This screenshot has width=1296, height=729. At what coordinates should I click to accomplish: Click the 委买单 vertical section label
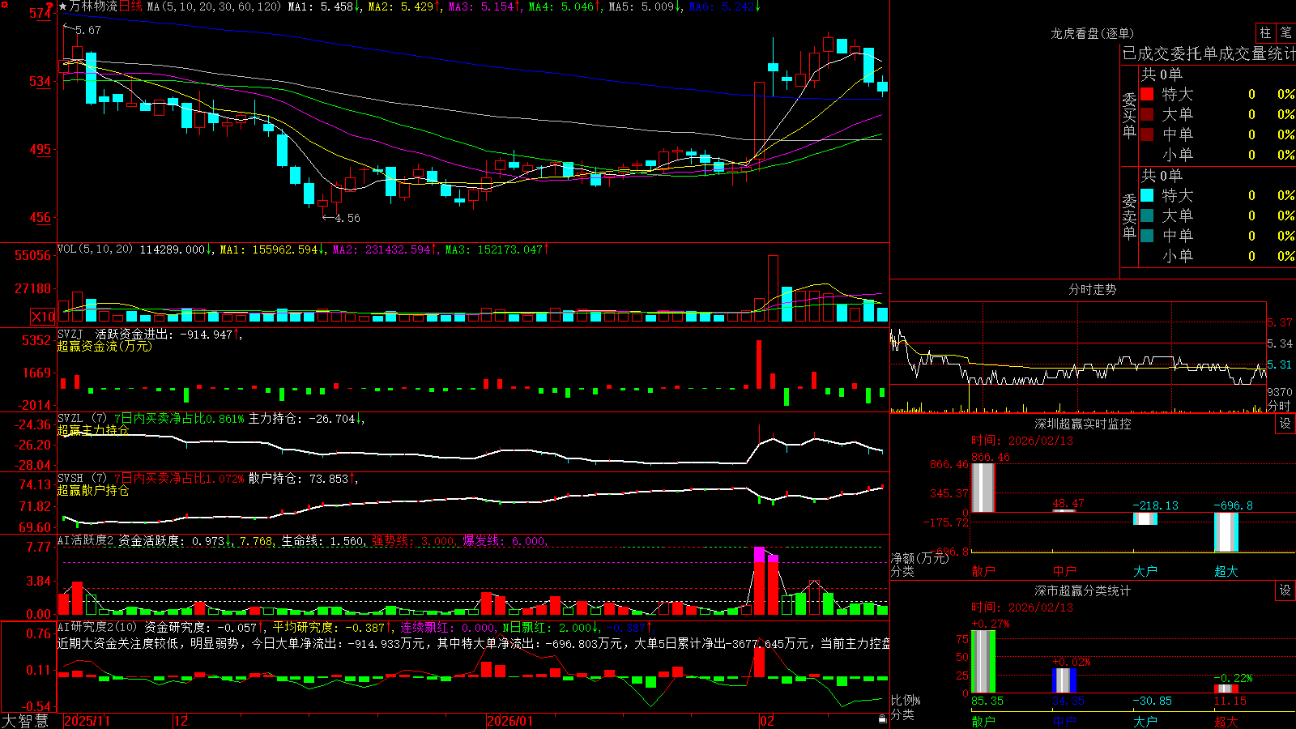pos(1129,115)
